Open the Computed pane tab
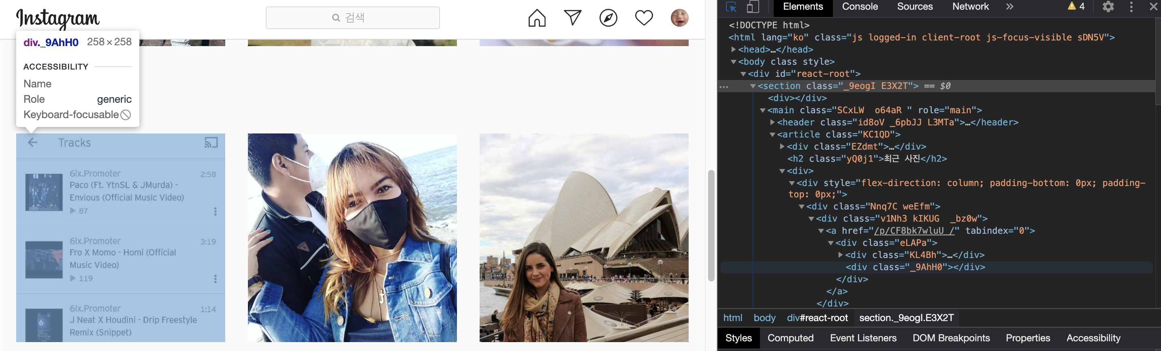1161x351 pixels. point(790,338)
